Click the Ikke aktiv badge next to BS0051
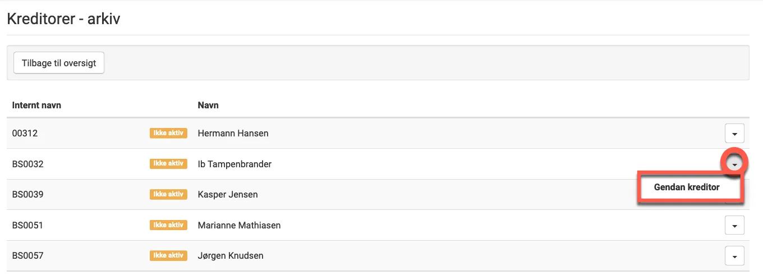The image size is (763, 275). click(168, 225)
